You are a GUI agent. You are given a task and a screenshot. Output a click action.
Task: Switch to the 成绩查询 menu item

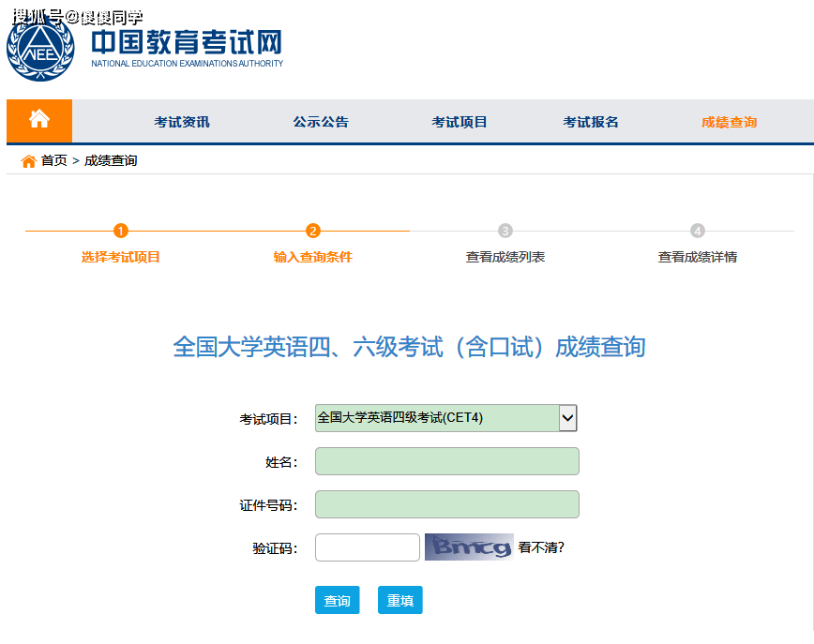pyautogui.click(x=729, y=121)
